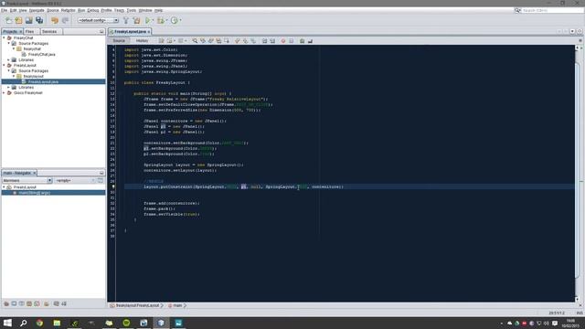585x329 pixels.
Task: Switch to the Files tab
Action: [29, 32]
